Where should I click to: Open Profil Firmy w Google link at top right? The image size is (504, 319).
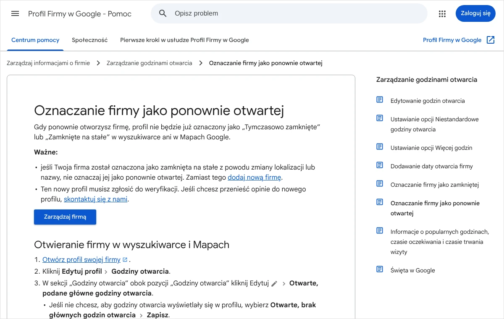point(452,40)
